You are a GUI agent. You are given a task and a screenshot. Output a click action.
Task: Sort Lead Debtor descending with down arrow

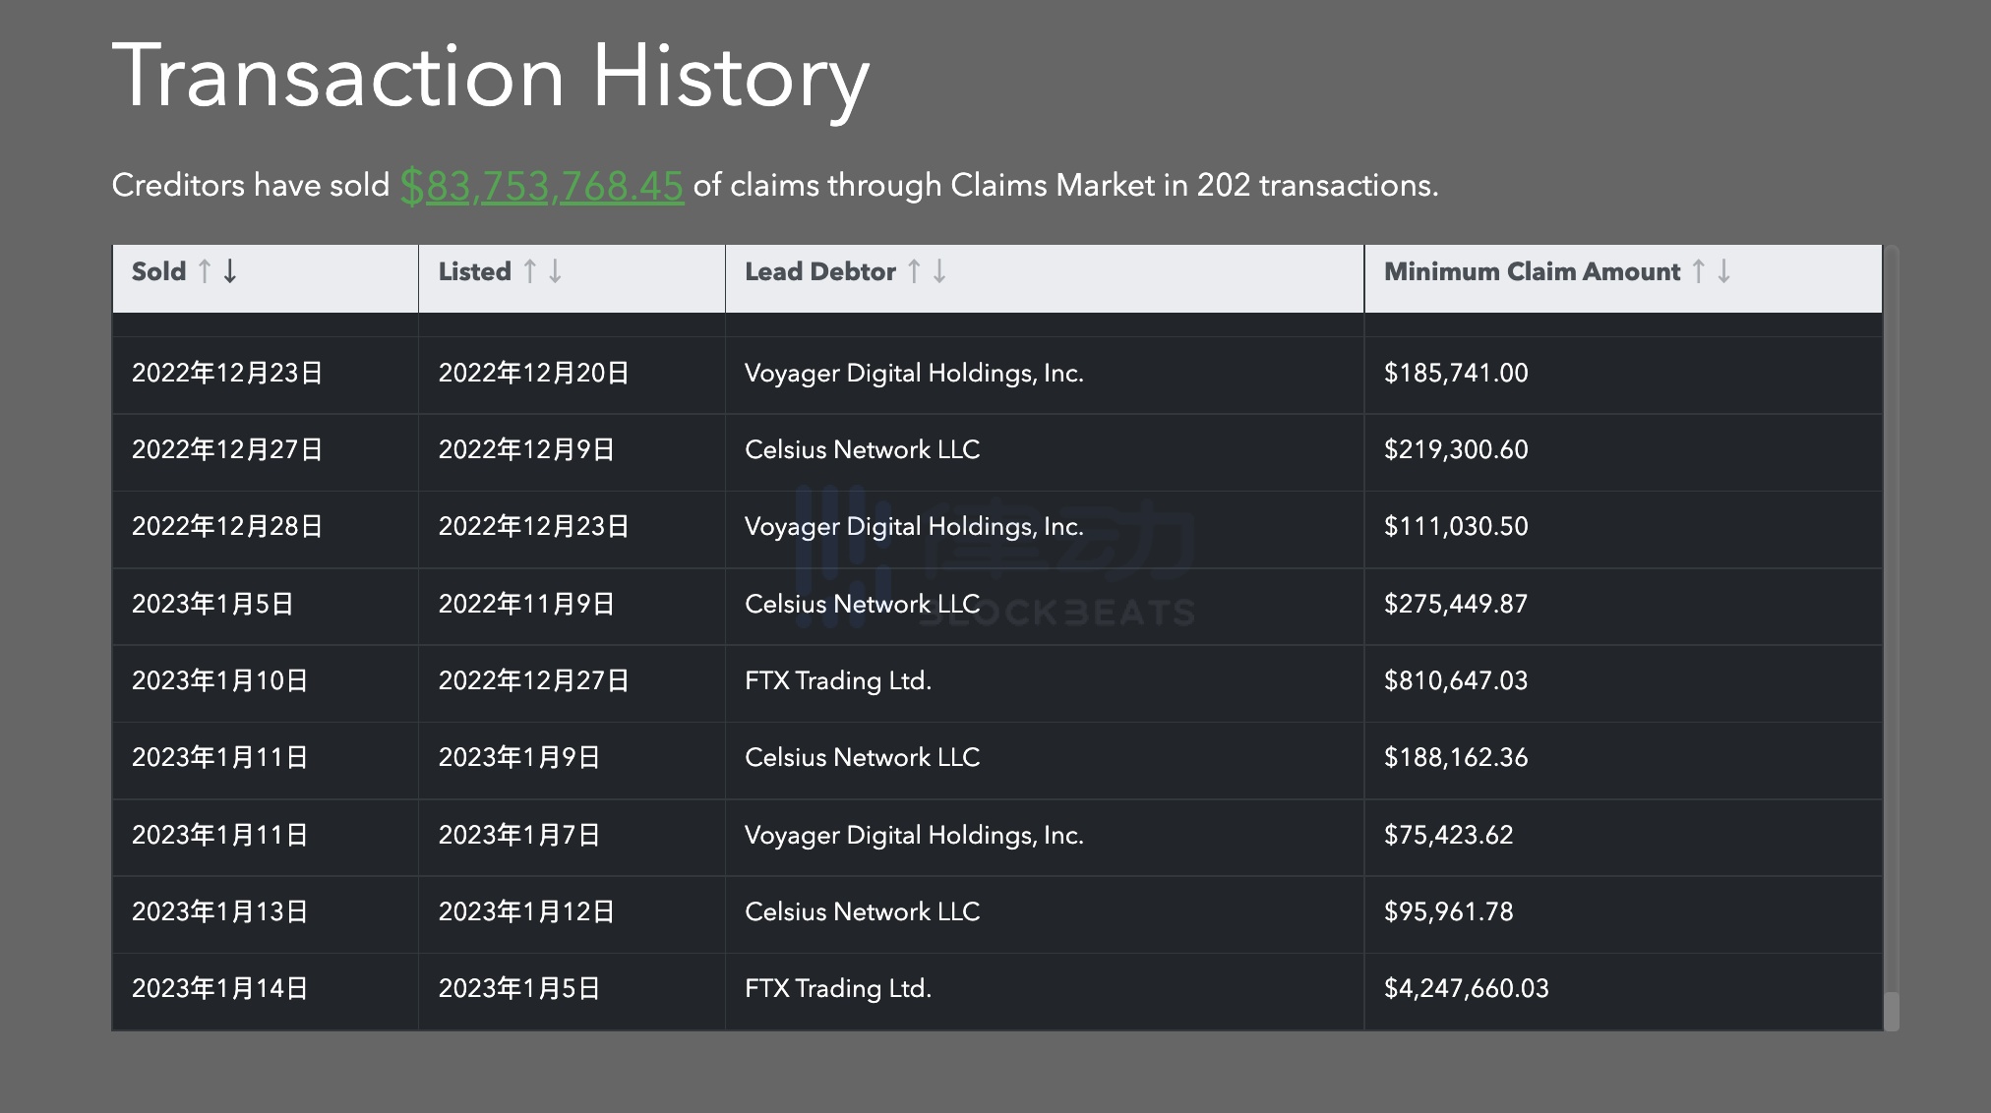coord(940,271)
